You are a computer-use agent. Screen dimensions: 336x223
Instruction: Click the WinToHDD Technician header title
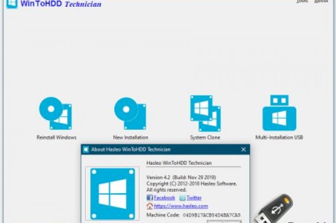[x=61, y=4]
